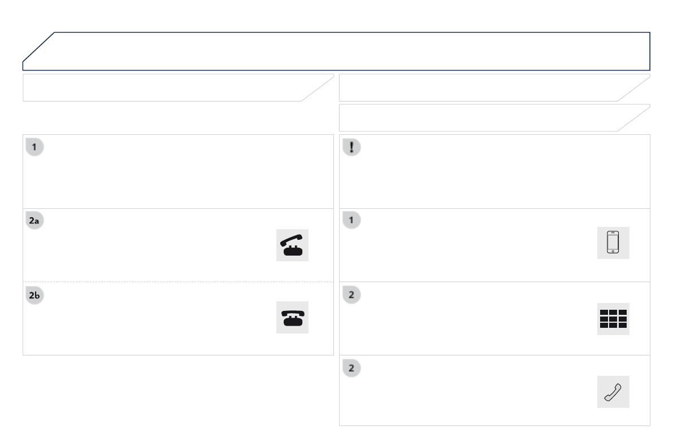Select step 1 badge beside smartphone icon
Viewport: 673px width, 448px height.
tap(351, 221)
